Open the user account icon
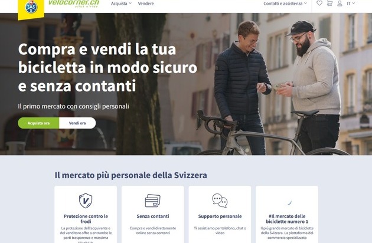This screenshot has width=372, height=243. click(340, 4)
